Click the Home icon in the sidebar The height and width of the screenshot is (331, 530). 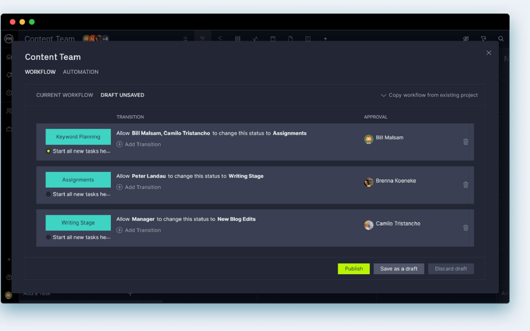[x=9, y=57]
